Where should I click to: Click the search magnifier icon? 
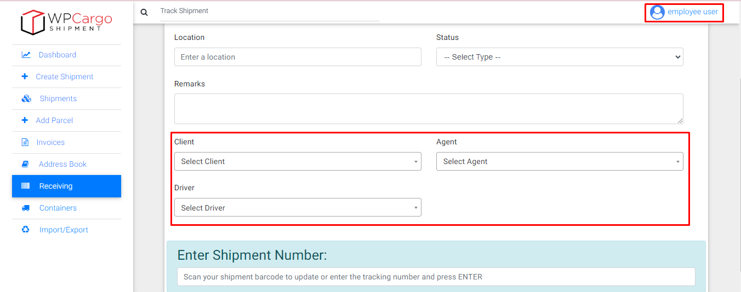point(144,12)
